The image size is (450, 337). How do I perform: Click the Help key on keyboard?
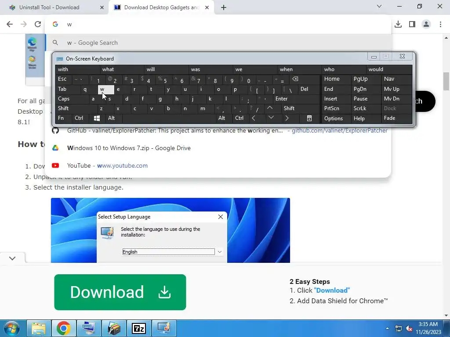click(x=366, y=118)
